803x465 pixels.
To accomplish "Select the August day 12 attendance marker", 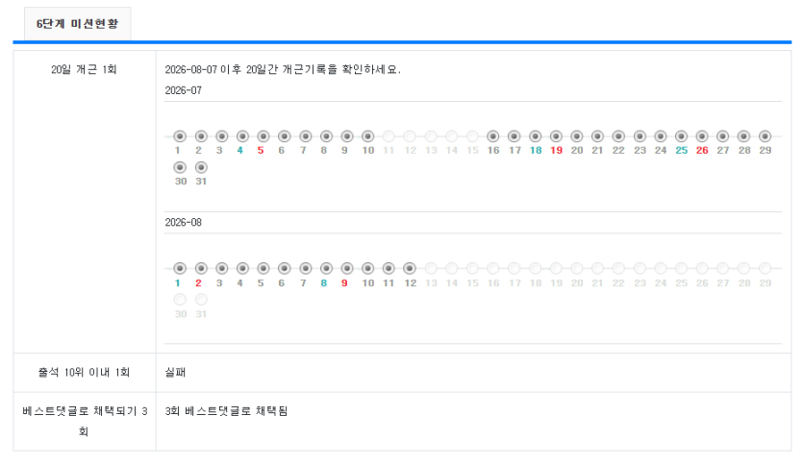I will 409,268.
